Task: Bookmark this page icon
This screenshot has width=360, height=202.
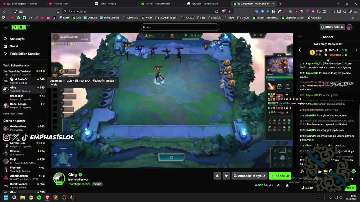Action: coord(58,11)
